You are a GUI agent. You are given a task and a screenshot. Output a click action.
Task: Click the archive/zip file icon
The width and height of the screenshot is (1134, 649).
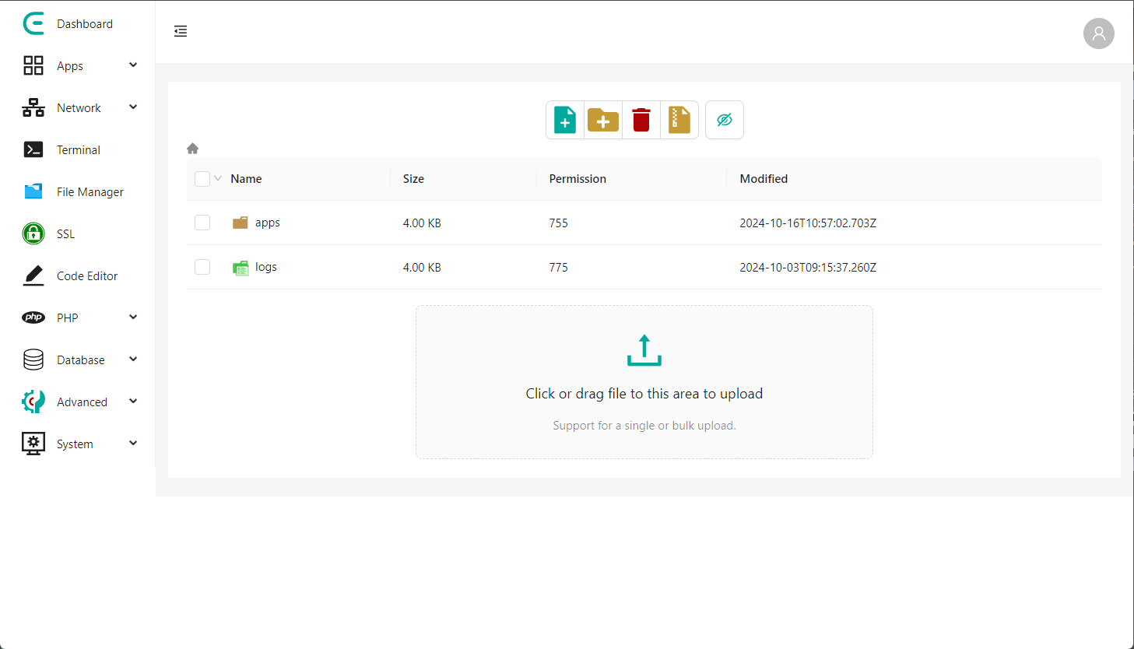point(679,119)
